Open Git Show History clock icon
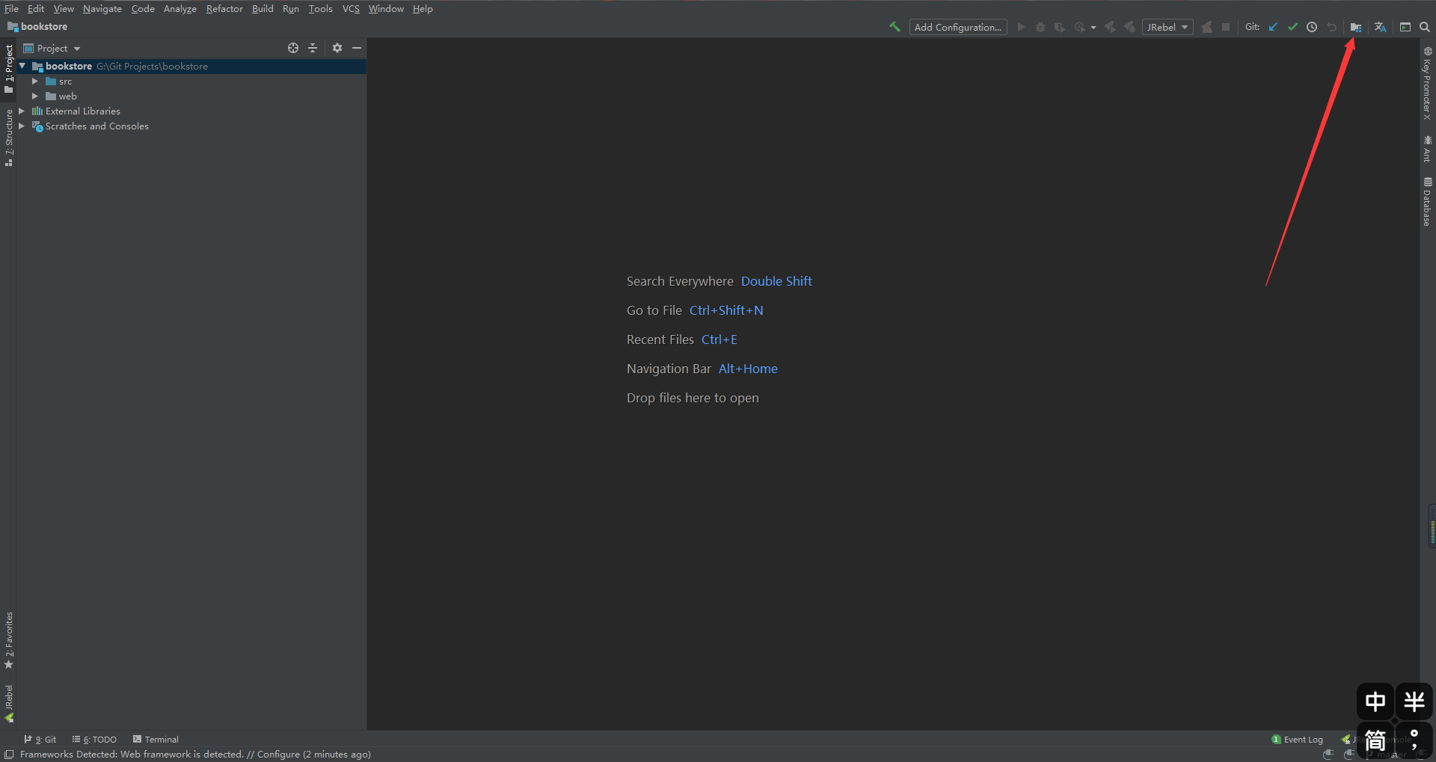This screenshot has width=1436, height=762. 1312,27
